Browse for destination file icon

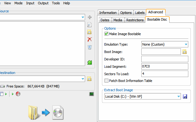(89, 79)
